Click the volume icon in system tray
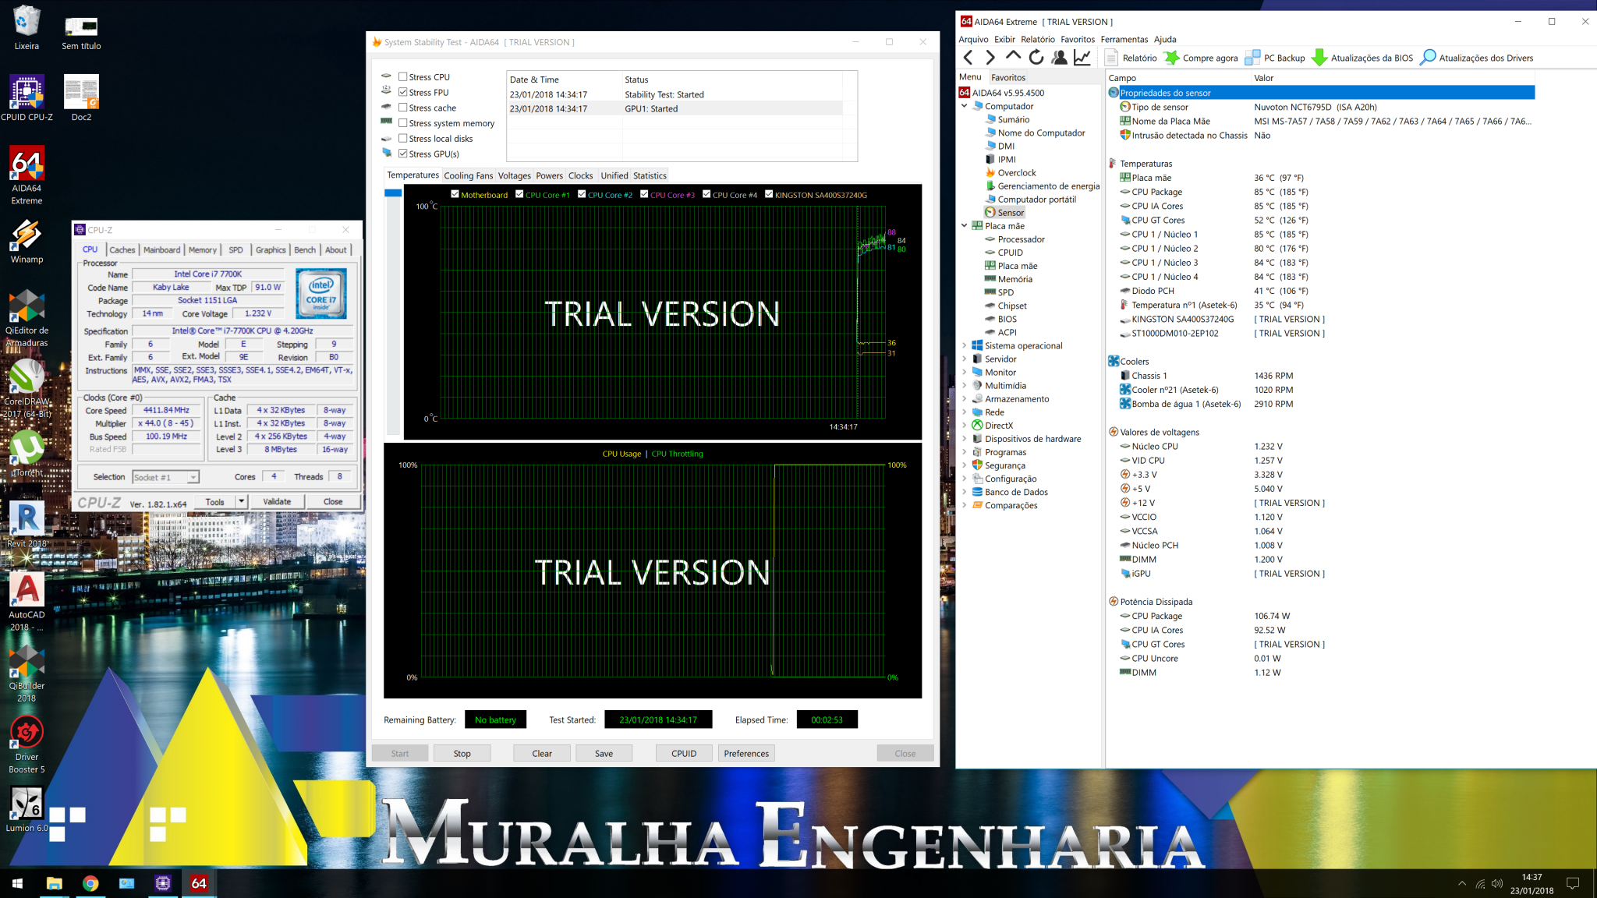Viewport: 1597px width, 898px height. [x=1496, y=883]
